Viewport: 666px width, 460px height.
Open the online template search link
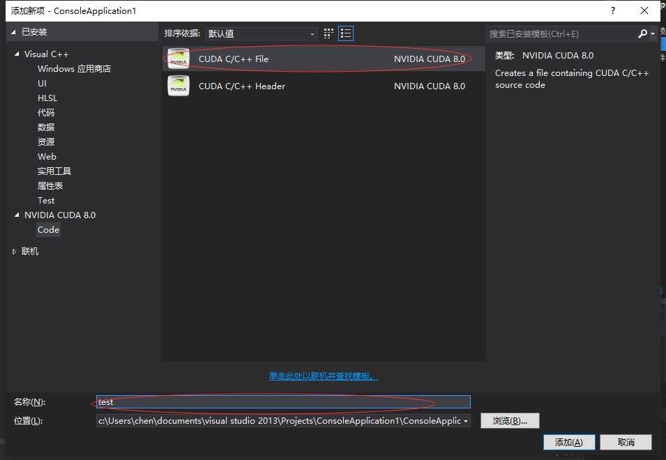323,376
